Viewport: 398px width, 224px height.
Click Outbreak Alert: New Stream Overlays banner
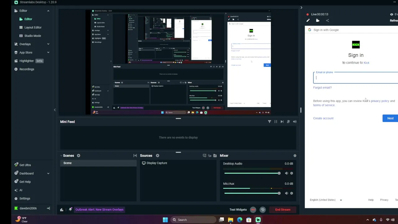click(x=99, y=209)
